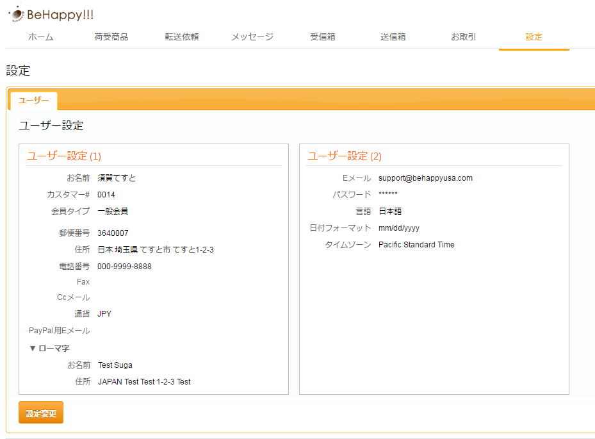Open the 受信箱 tab
Screen dimensions: 595x439
pyautogui.click(x=323, y=37)
